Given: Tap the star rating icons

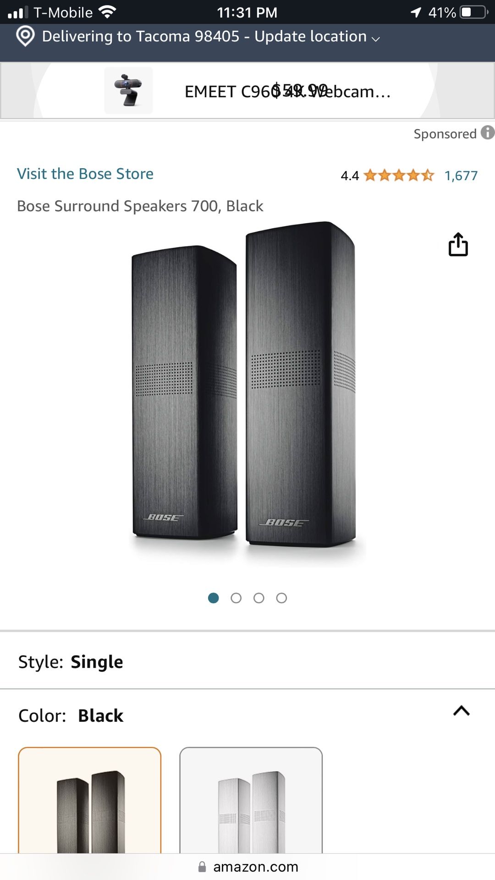Looking at the screenshot, I should (399, 175).
